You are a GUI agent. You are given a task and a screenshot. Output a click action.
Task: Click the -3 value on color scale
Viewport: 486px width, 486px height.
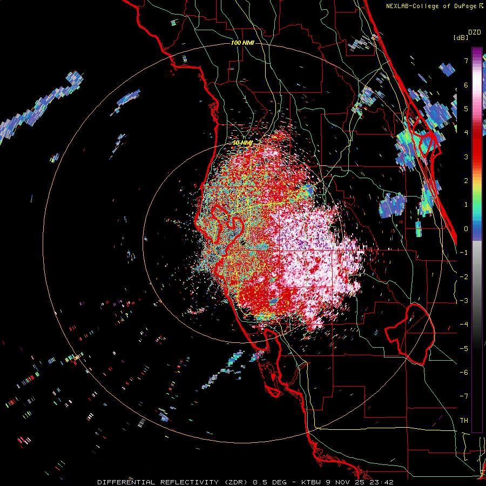pos(464,301)
